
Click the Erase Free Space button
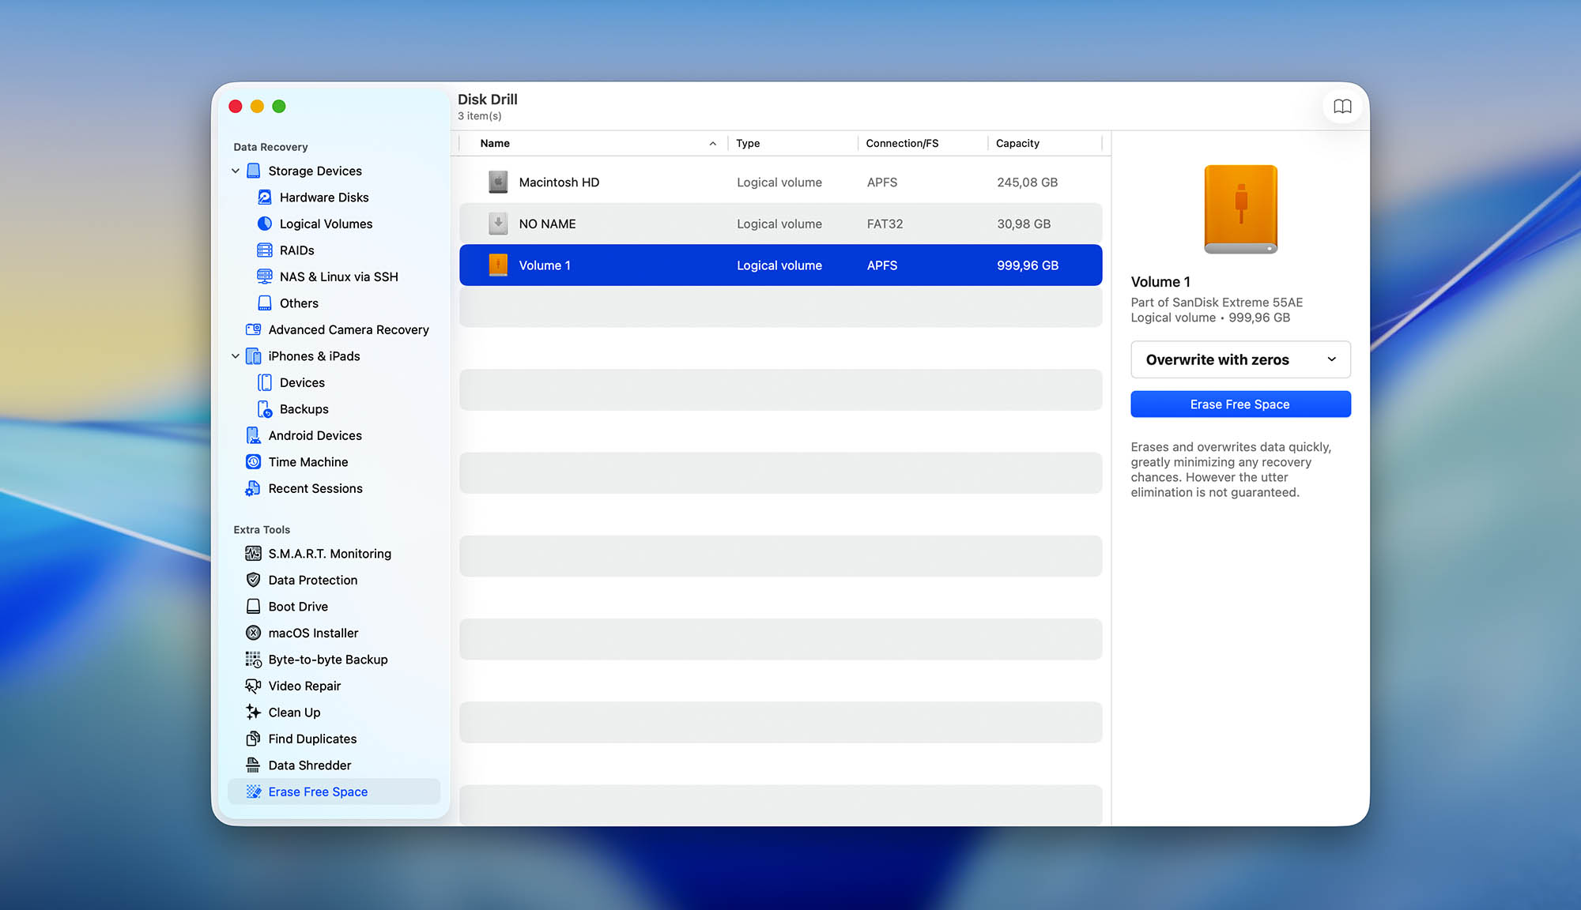pos(1240,404)
